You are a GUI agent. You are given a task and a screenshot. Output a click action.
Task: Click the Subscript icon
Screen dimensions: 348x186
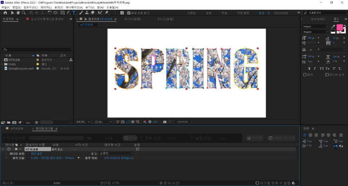tap(339, 68)
